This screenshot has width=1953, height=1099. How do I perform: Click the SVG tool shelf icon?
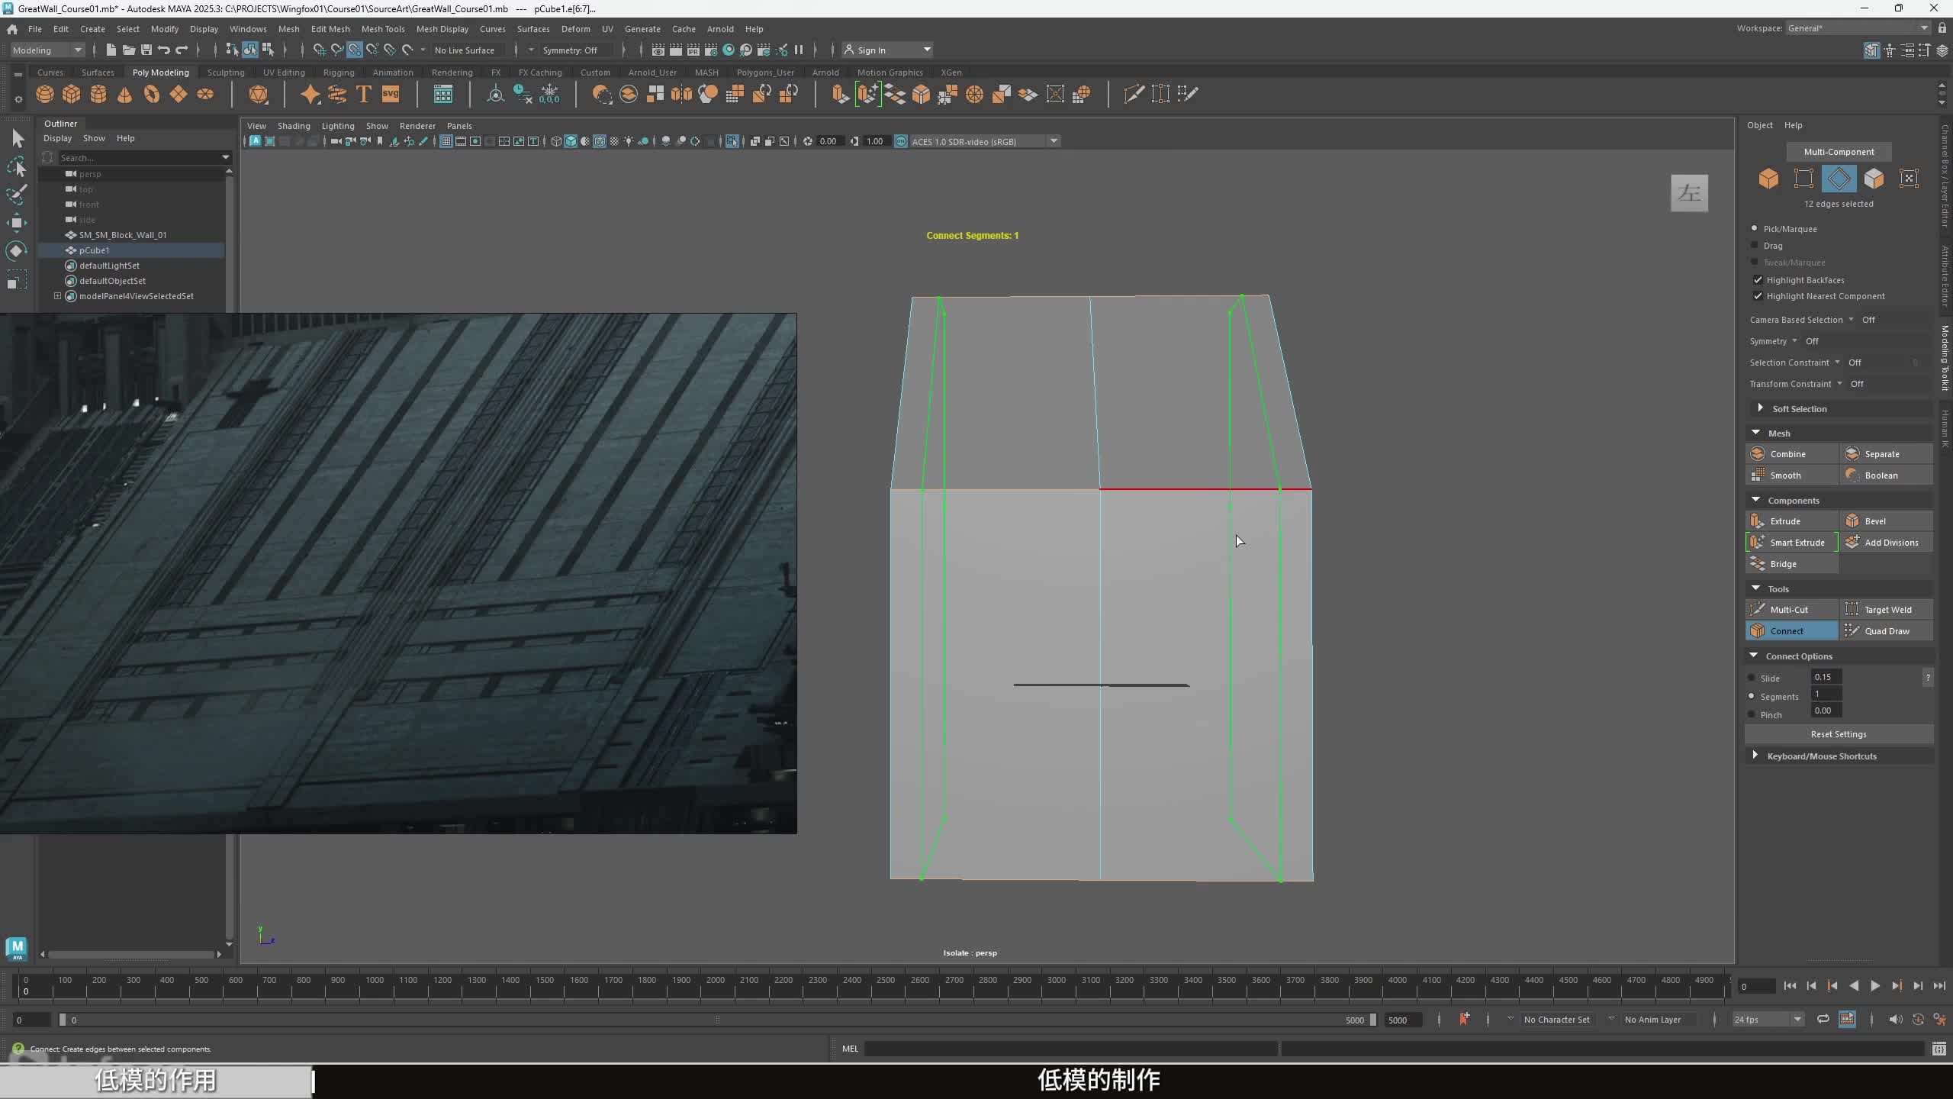click(x=391, y=94)
